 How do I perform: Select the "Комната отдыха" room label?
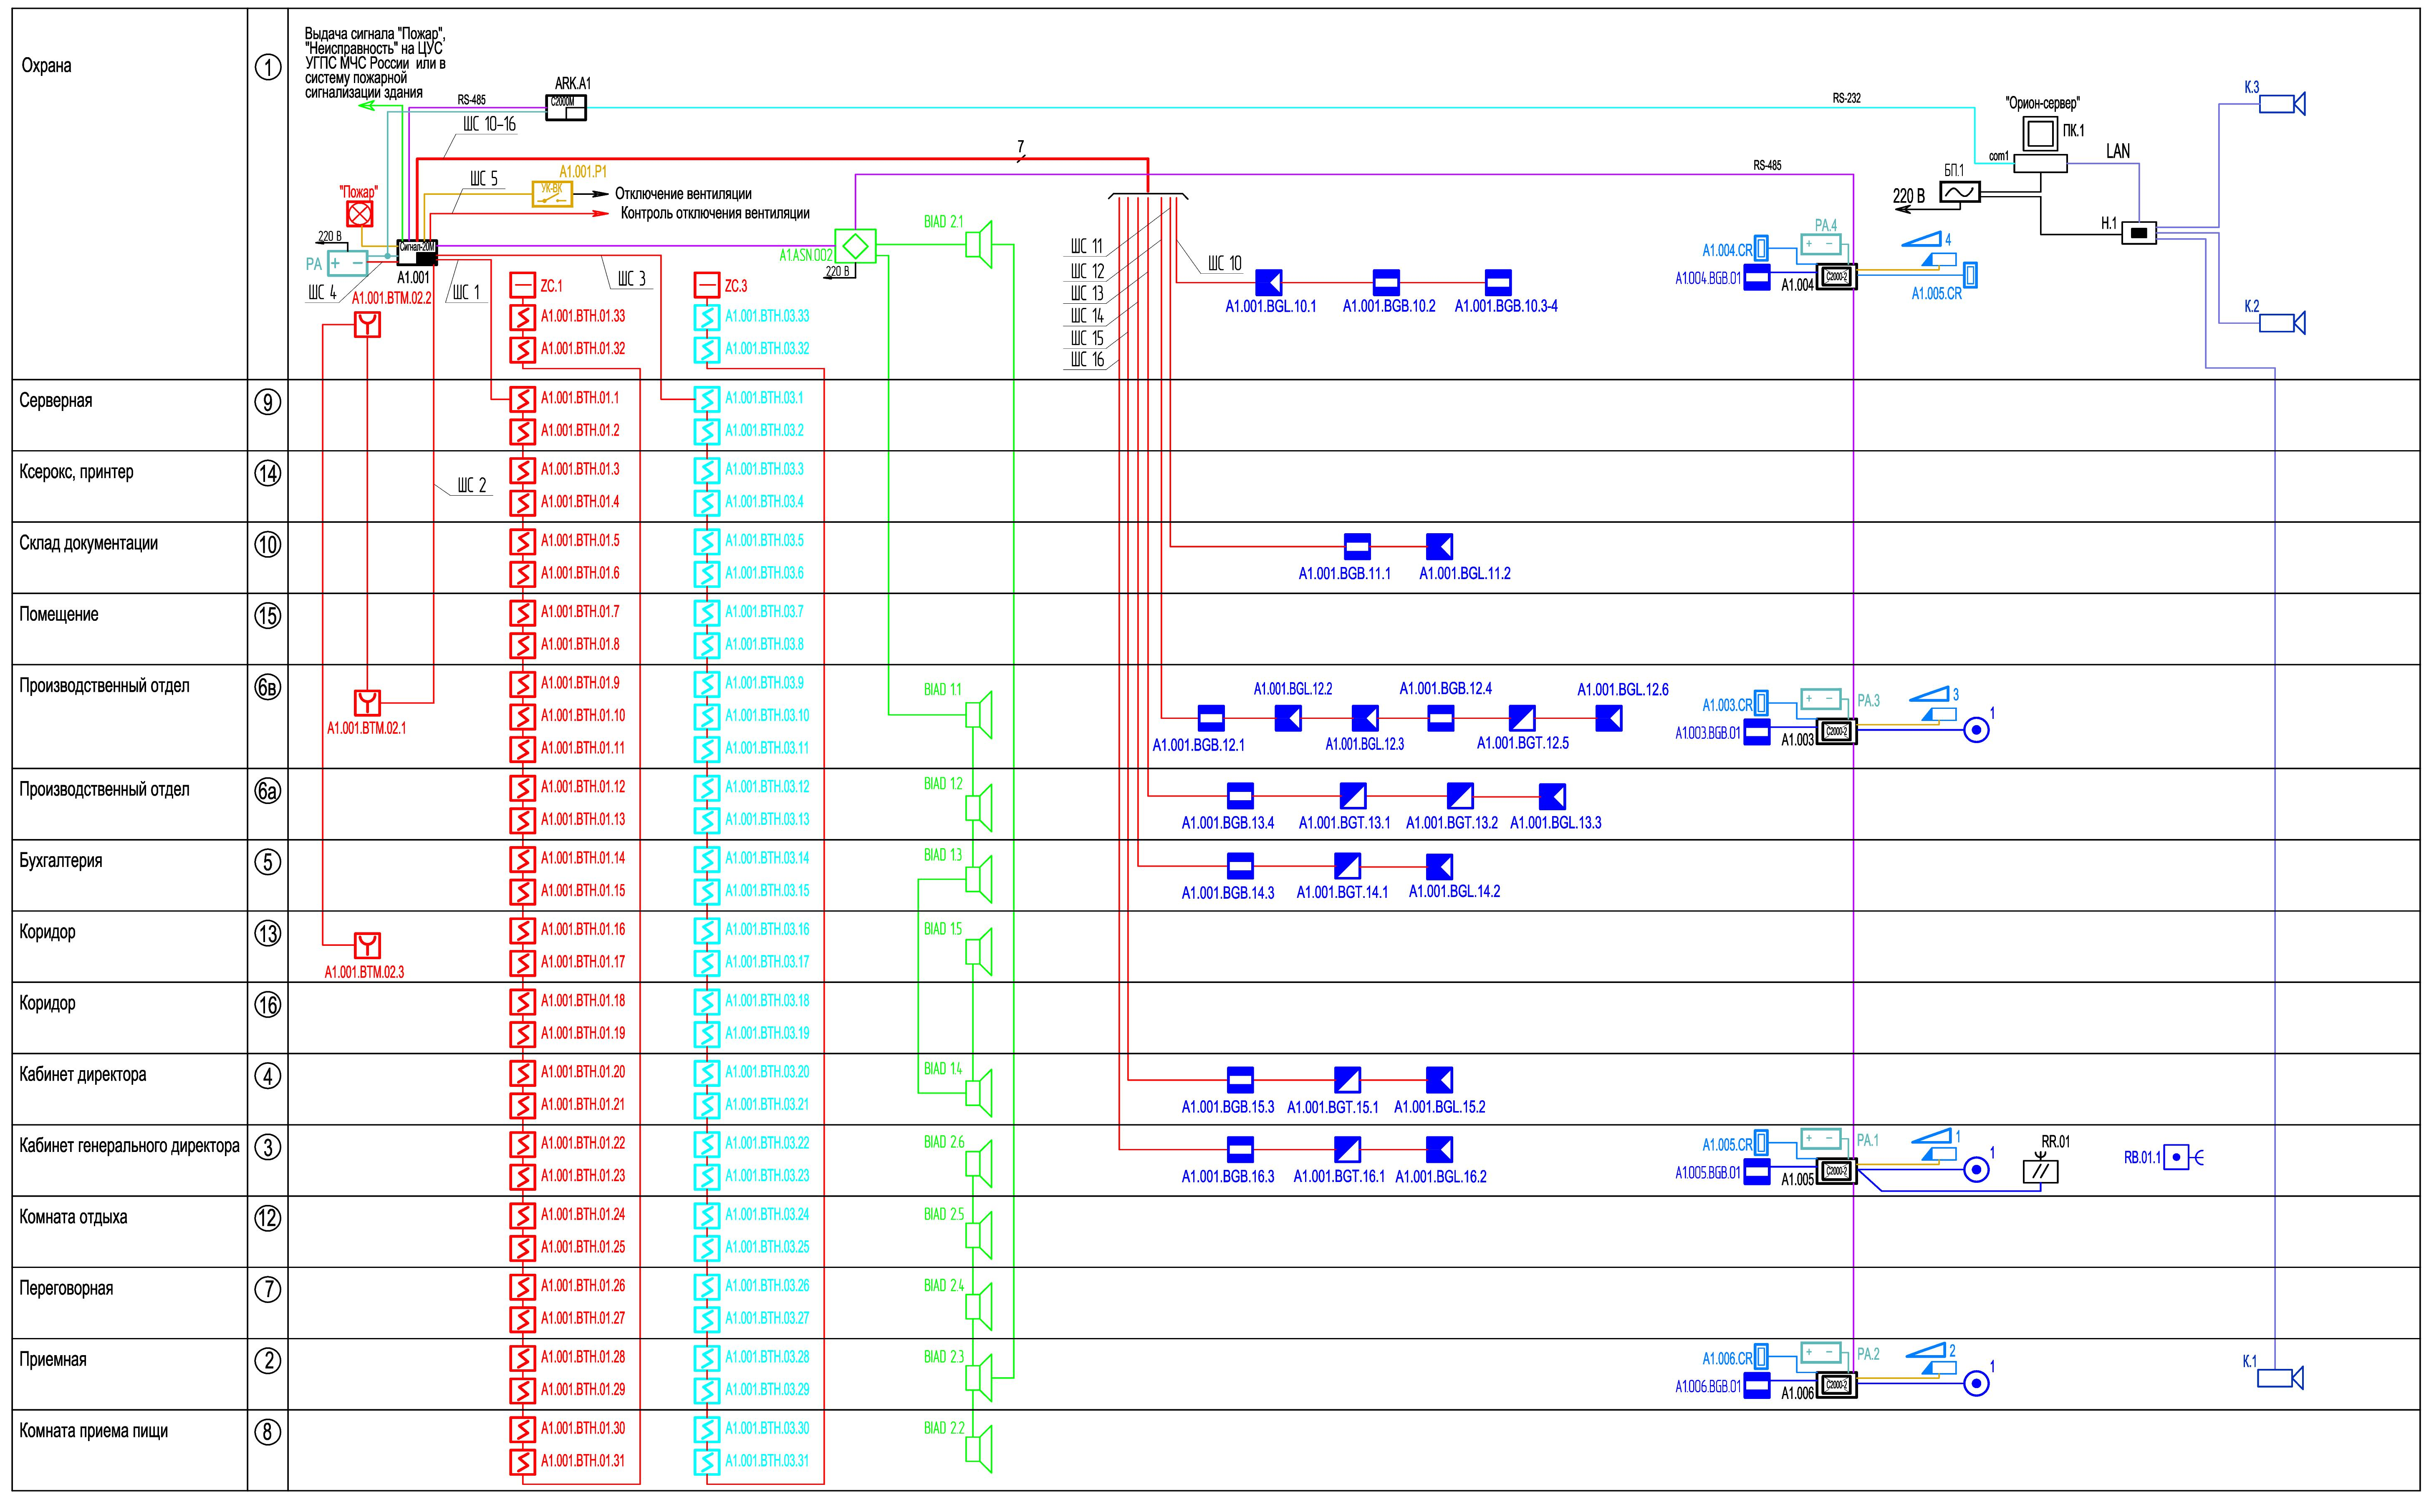click(73, 1218)
